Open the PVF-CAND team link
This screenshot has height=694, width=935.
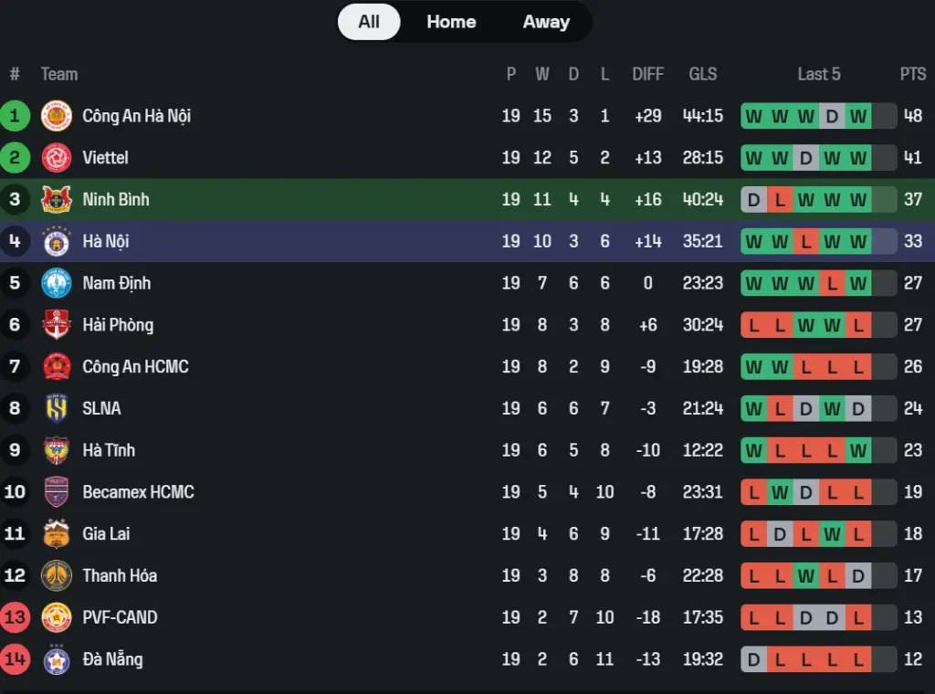point(120,617)
